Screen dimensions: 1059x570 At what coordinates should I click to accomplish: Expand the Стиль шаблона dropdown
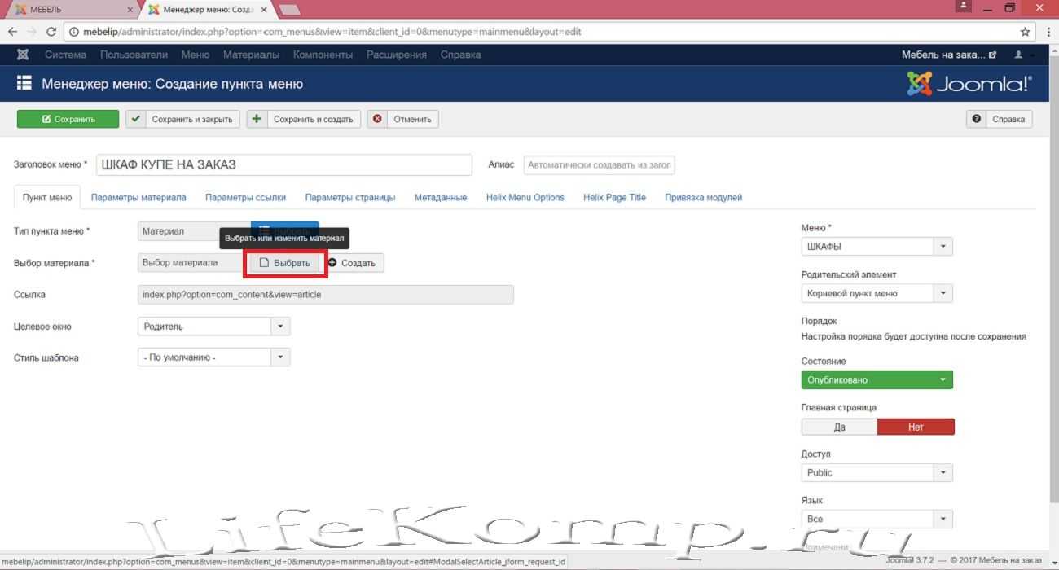213,357
